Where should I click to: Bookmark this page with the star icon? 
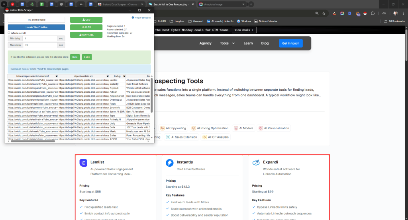click(324, 13)
